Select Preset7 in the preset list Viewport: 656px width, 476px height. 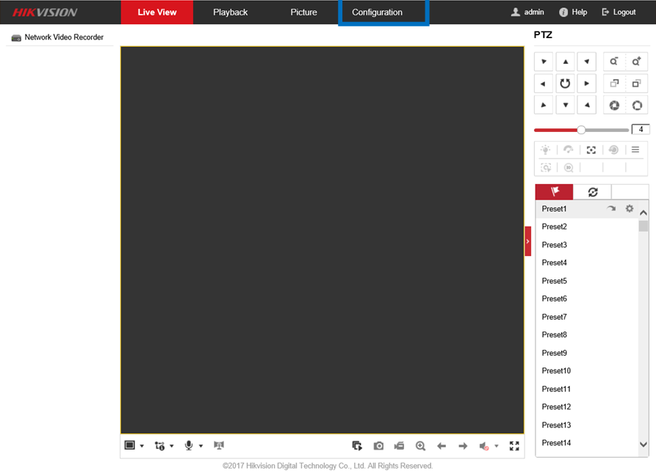[x=554, y=317]
